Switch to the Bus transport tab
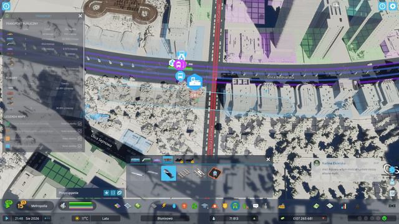The width and height of the screenshot is (399, 224). click(x=135, y=160)
